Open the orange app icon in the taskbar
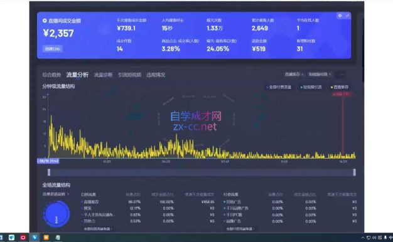 click(46, 238)
